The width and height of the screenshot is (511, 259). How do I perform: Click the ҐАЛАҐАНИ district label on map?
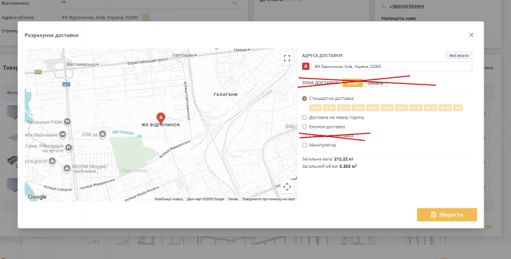click(x=226, y=95)
